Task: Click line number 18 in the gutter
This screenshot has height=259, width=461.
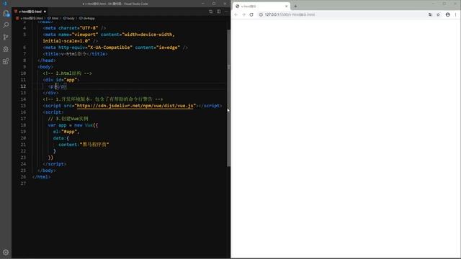Action: point(23,125)
